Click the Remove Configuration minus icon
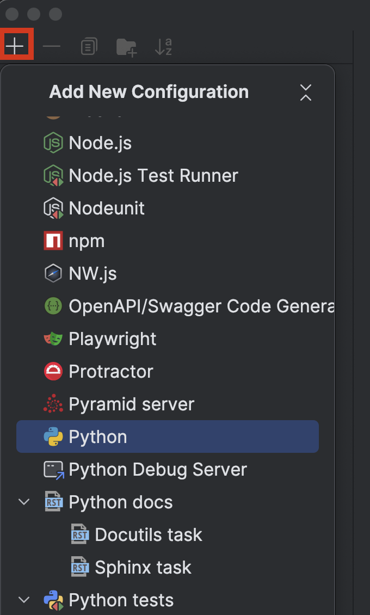Image resolution: width=370 pixels, height=615 pixels. pos(51,46)
